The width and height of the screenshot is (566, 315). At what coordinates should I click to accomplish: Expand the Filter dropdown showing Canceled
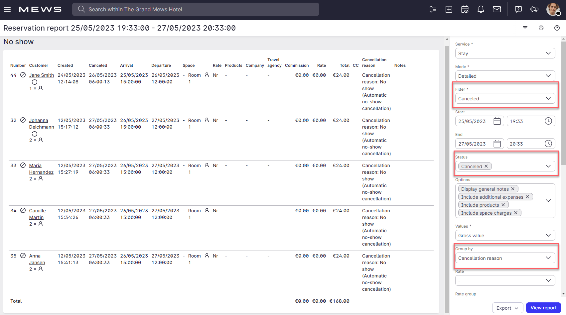tap(505, 98)
